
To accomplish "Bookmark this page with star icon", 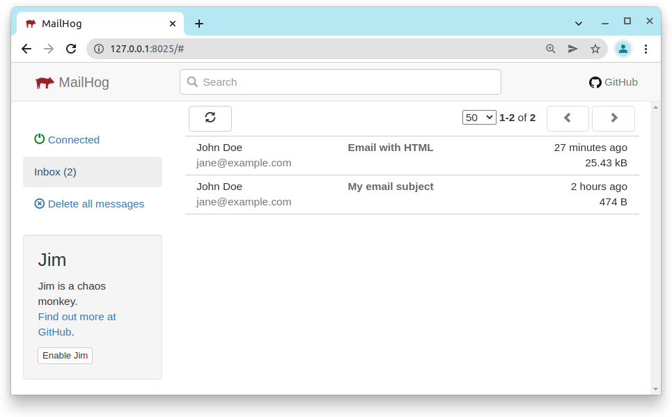I will pyautogui.click(x=595, y=49).
